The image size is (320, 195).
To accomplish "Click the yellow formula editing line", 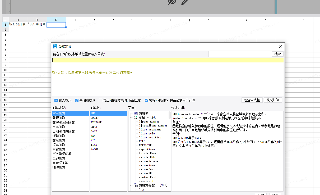I will (x=168, y=60).
